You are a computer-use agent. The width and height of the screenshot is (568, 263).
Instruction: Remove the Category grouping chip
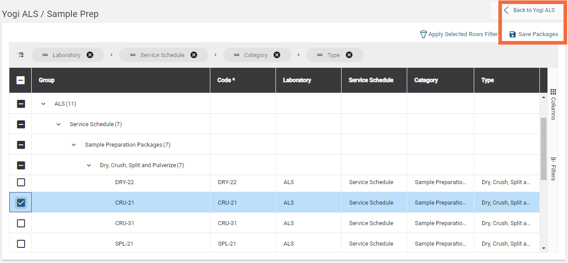[x=277, y=55]
